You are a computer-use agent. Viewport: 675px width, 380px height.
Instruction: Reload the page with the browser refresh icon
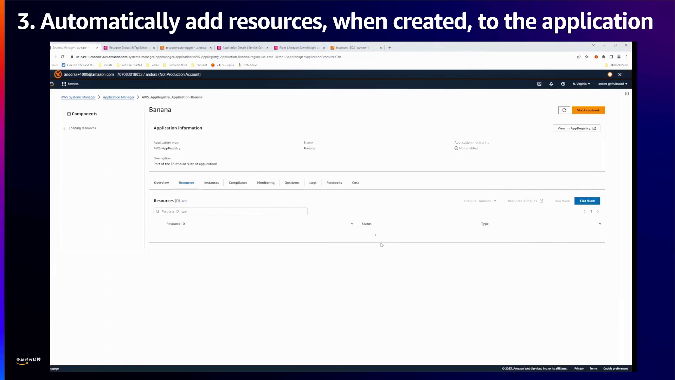63,57
